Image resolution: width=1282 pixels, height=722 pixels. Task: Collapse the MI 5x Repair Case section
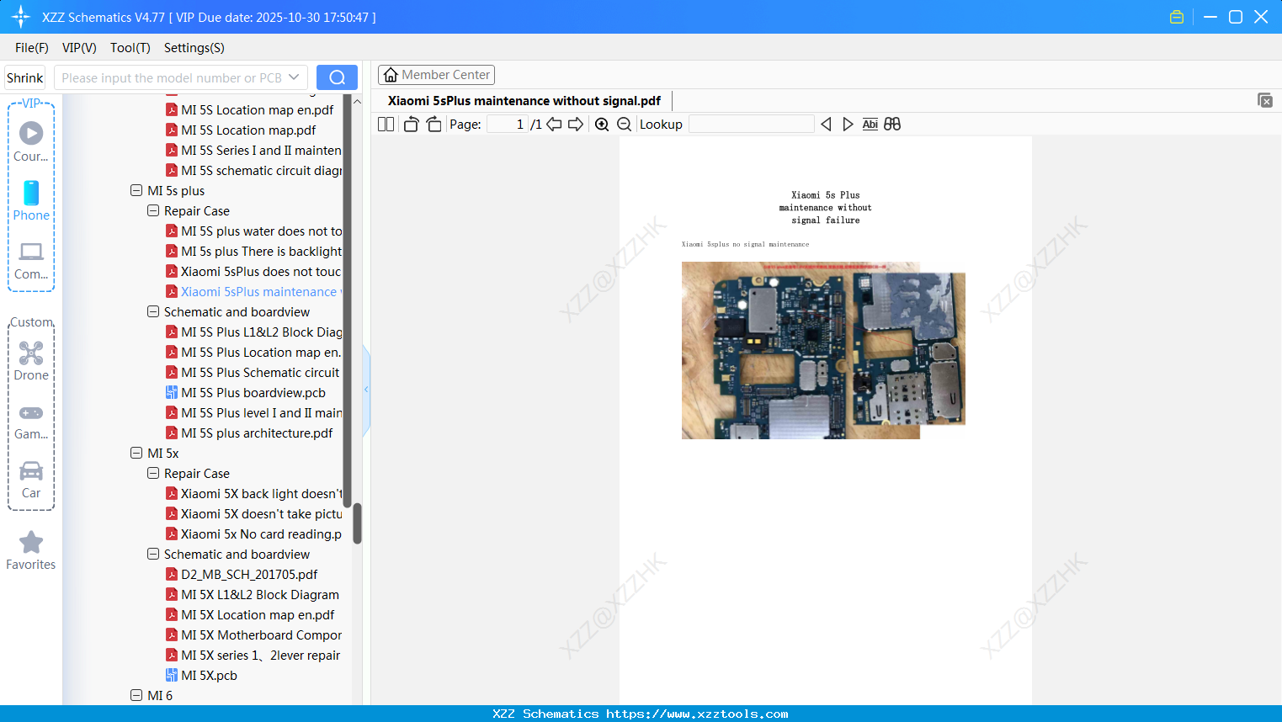(153, 473)
